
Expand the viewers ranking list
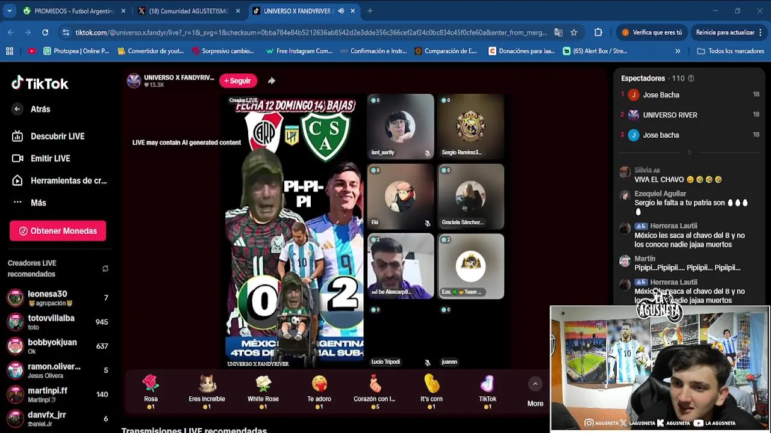[689, 152]
